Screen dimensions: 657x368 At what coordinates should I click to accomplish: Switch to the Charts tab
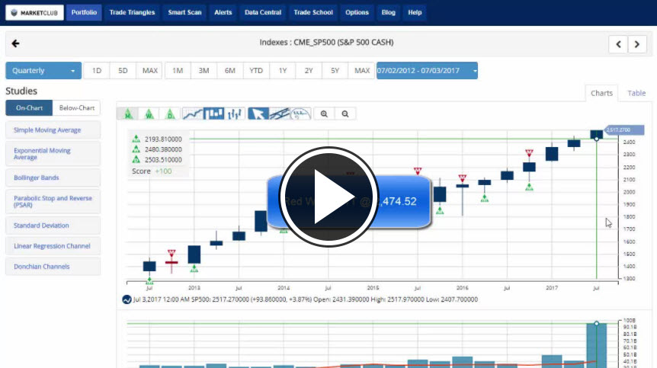point(601,94)
